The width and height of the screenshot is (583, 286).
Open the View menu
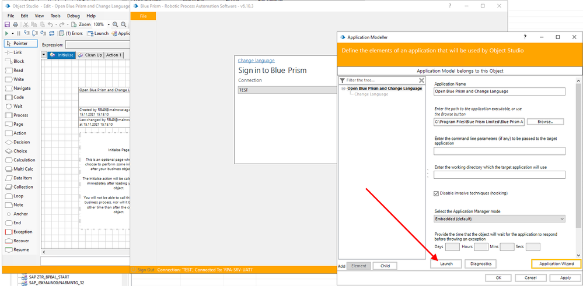pos(40,16)
